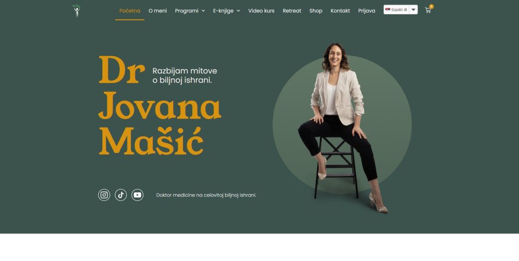This screenshot has width=519, height=261.
Task: Click the Serbian flag icon
Action: (x=388, y=10)
